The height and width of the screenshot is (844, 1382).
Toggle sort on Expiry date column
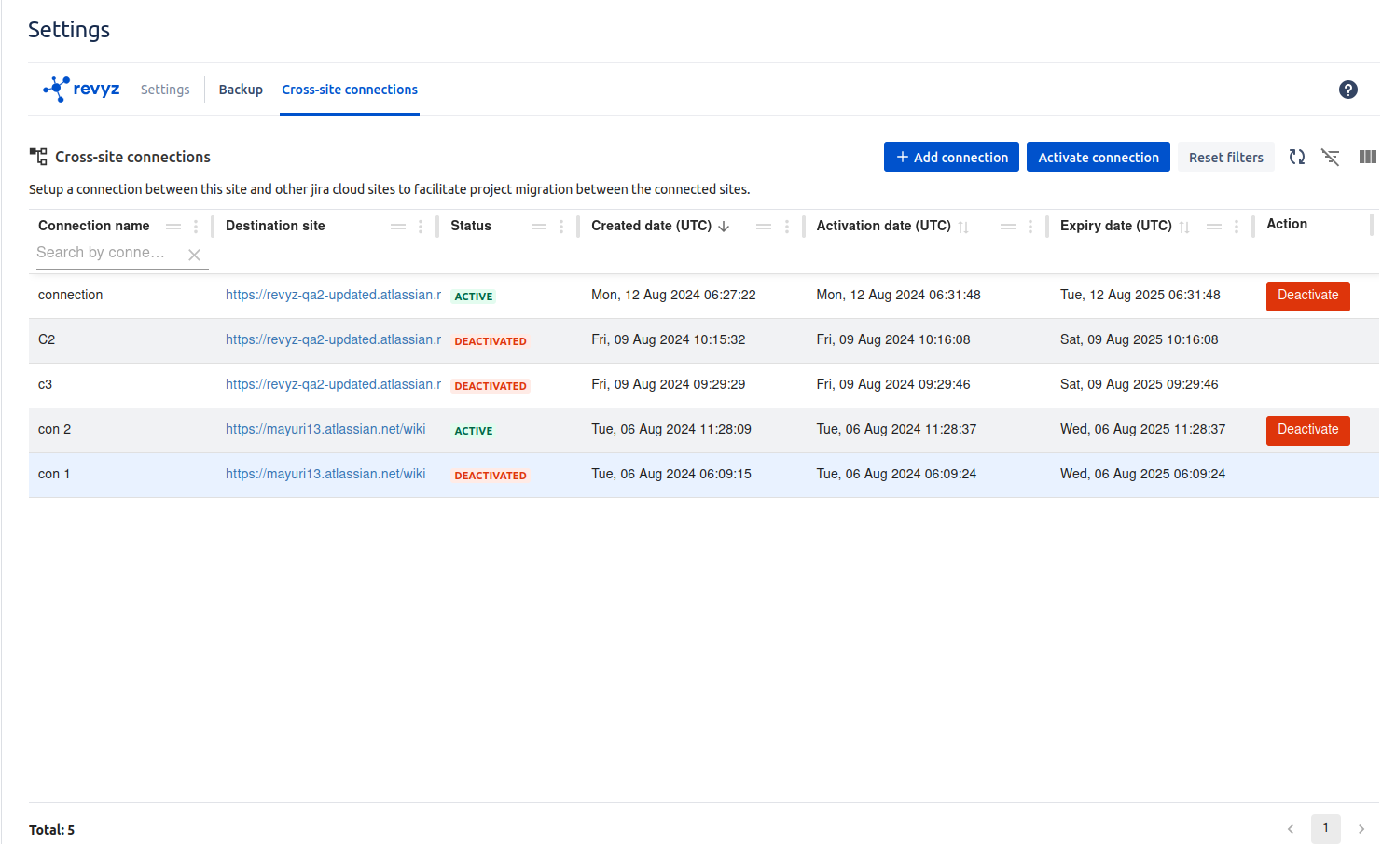pyautogui.click(x=1184, y=227)
